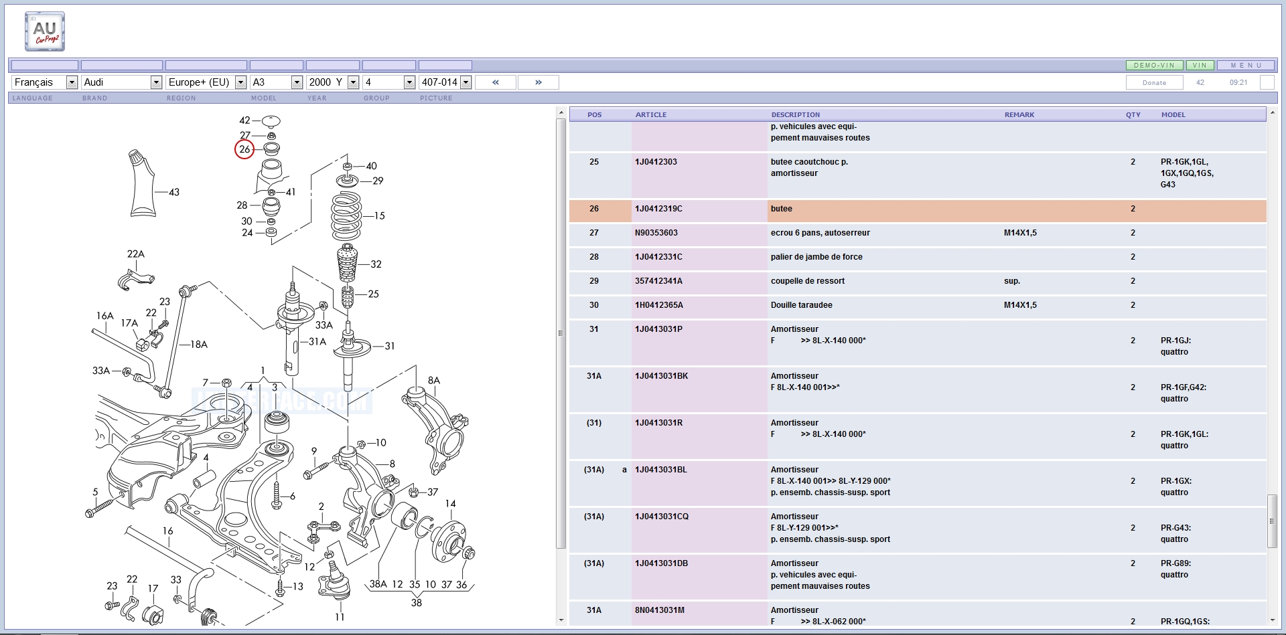Open the MENU item in the top bar
The image size is (1286, 635).
coord(1245,66)
